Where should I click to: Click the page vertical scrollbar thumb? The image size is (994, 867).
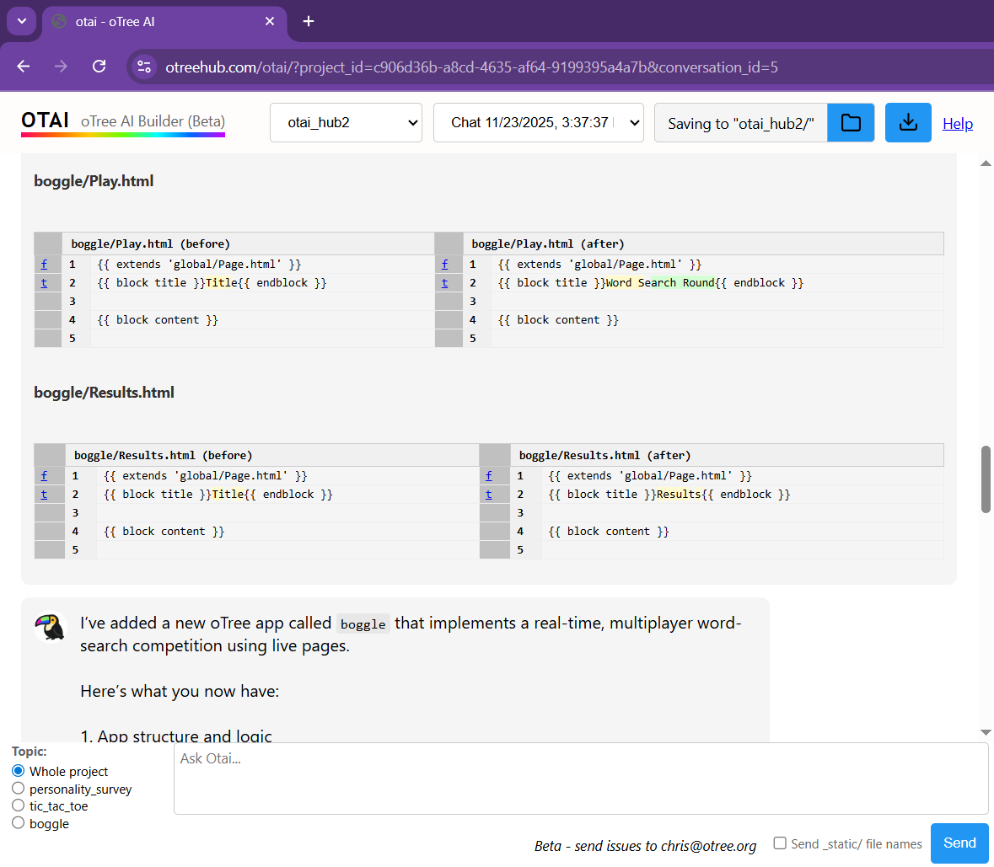click(x=986, y=479)
